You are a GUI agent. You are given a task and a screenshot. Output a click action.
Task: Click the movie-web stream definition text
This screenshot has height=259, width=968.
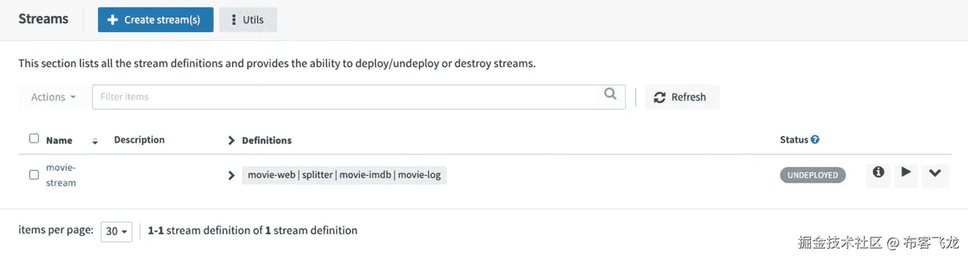[x=271, y=175]
